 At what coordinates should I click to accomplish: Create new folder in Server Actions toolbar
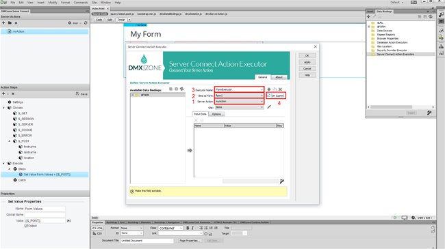coord(10,23)
